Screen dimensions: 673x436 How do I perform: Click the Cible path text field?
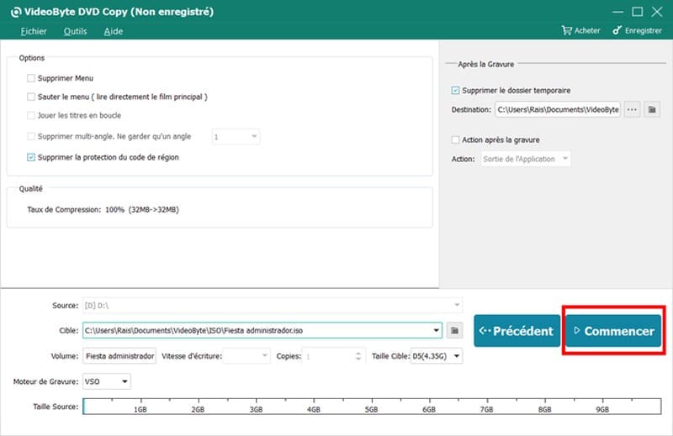(x=262, y=330)
